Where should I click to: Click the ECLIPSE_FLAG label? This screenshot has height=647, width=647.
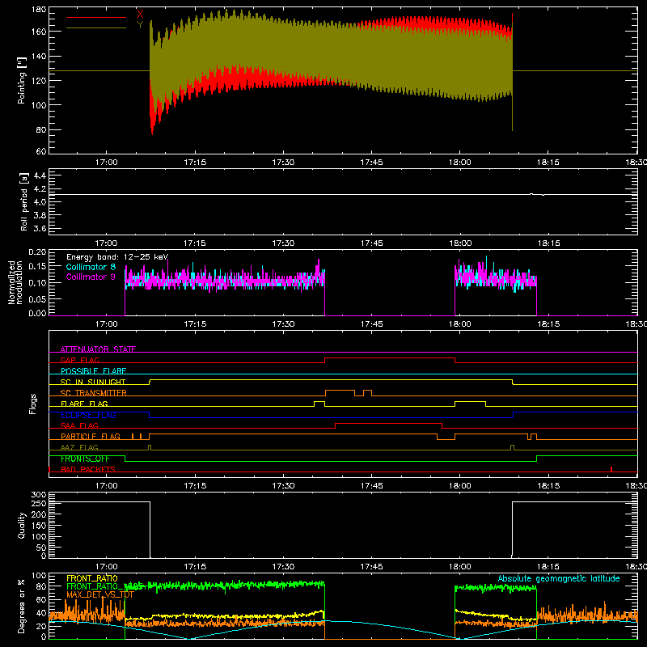(x=88, y=415)
